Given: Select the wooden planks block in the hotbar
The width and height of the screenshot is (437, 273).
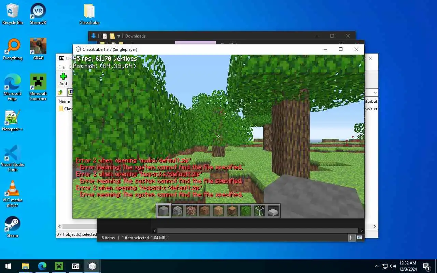Looking at the screenshot, I should (x=218, y=211).
